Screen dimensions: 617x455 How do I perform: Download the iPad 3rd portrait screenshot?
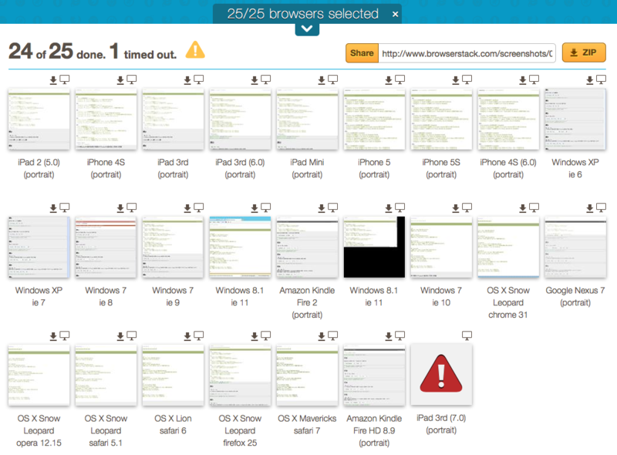coord(187,80)
